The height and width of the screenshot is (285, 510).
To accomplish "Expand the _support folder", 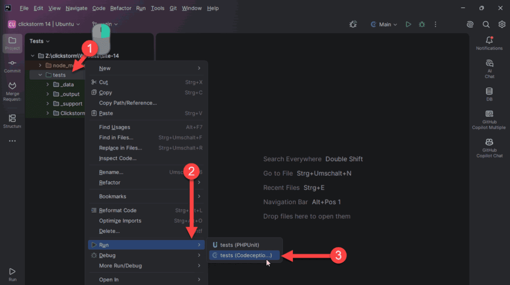I will click(x=48, y=104).
